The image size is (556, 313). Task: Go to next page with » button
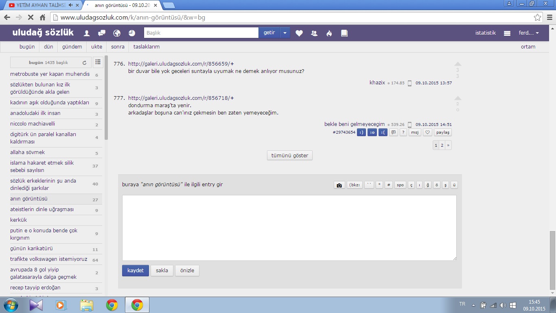[x=448, y=145]
